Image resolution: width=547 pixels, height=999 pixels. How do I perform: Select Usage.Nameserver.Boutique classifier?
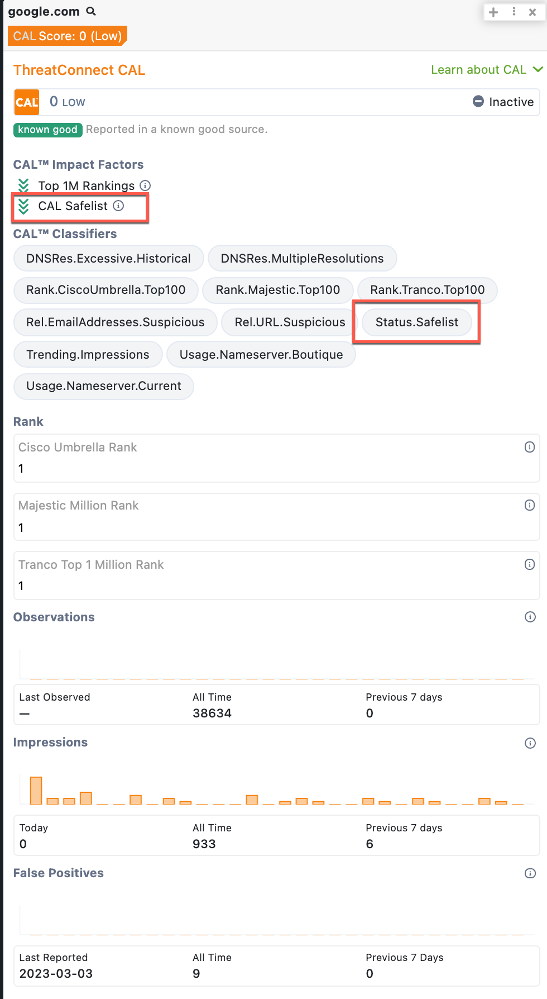tap(261, 355)
